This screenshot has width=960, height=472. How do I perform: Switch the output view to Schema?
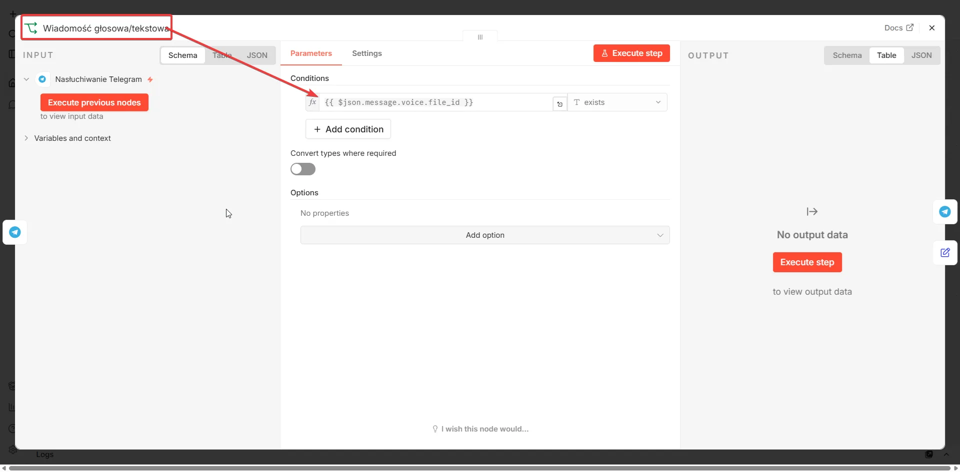click(847, 55)
